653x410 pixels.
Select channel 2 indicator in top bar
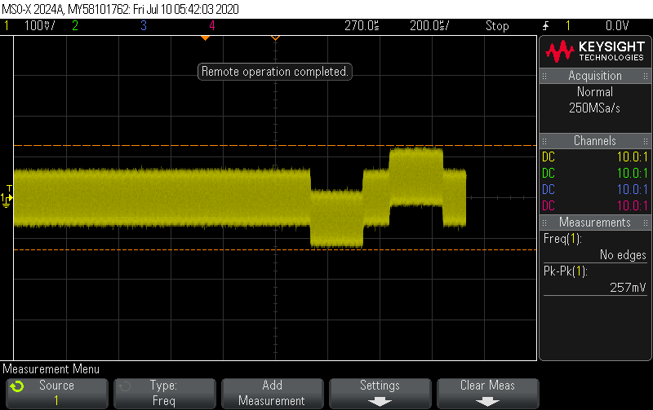point(75,26)
